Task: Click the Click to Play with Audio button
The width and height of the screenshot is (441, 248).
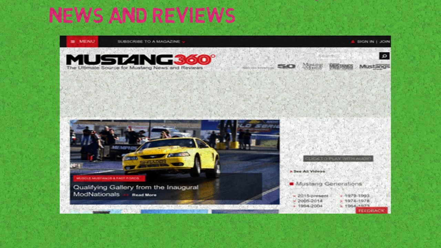Action: (338, 158)
